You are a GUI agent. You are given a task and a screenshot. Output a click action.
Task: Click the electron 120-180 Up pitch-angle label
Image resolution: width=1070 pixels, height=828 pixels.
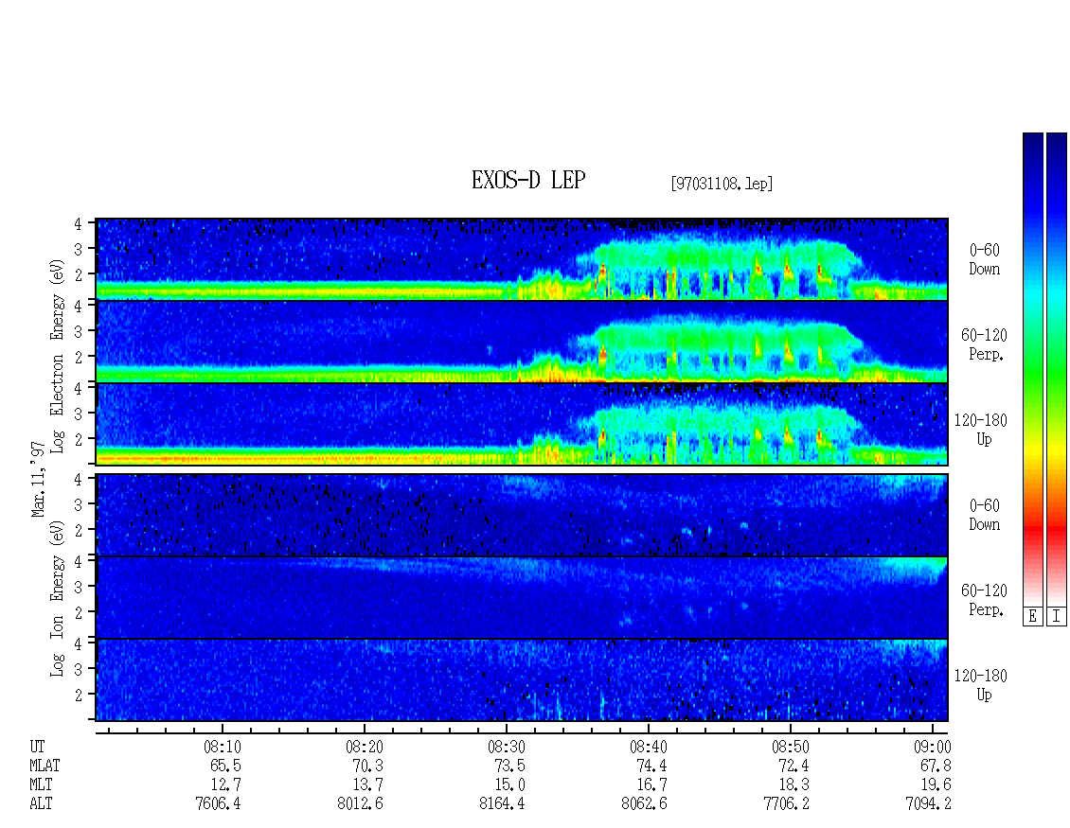(x=981, y=431)
